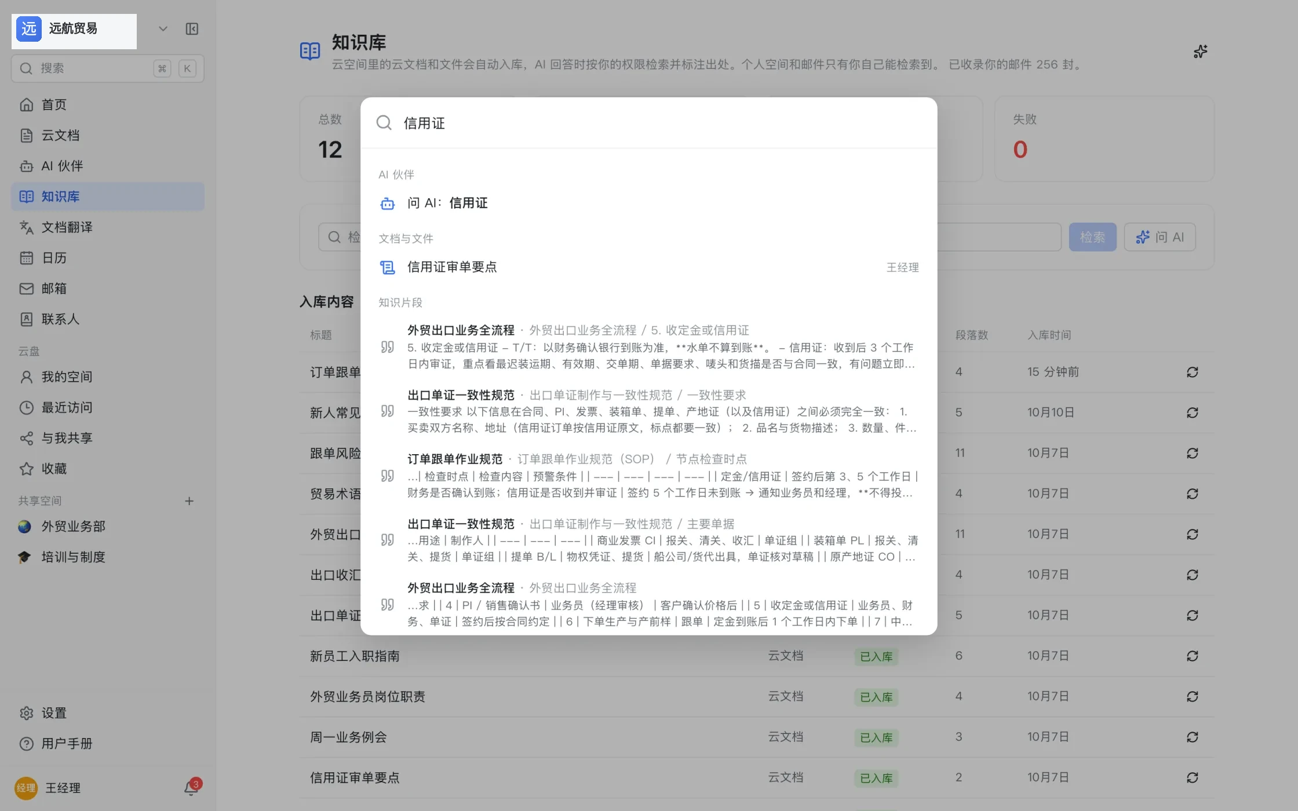Open 外贸业务部 shared space
Viewport: 1298px width, 811px height.
[x=108, y=527]
